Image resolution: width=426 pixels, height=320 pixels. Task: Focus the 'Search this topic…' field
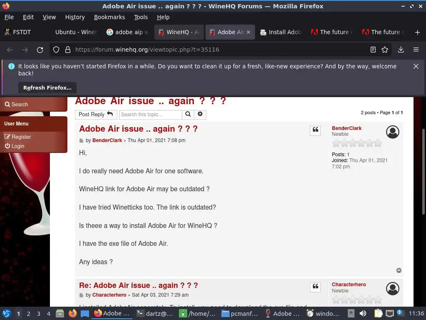click(151, 115)
